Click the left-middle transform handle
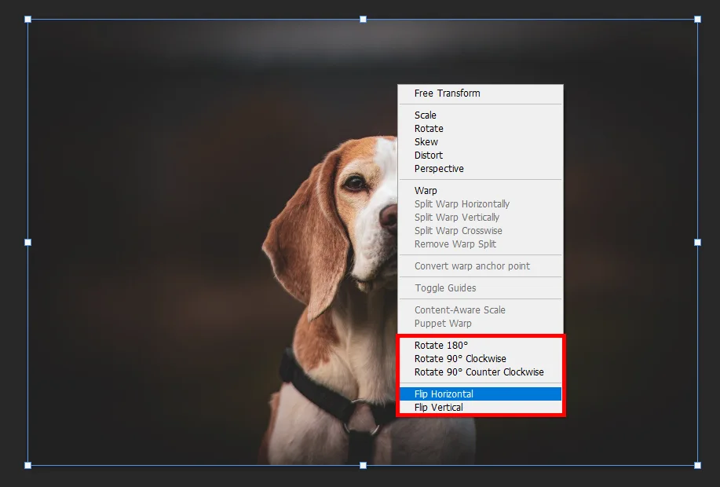This screenshot has width=720, height=487. pos(28,242)
